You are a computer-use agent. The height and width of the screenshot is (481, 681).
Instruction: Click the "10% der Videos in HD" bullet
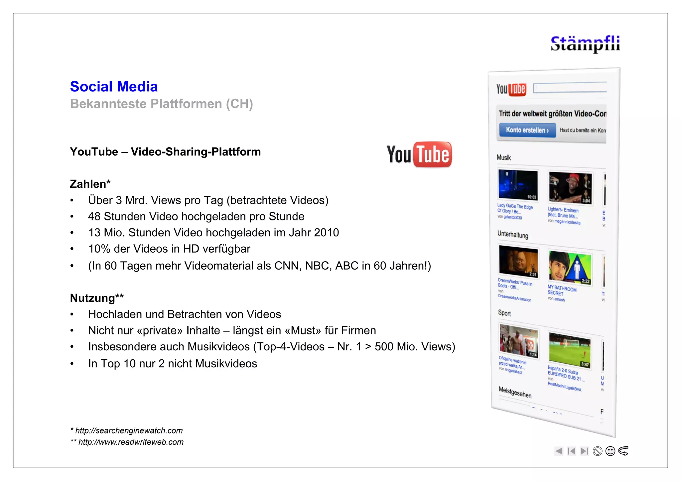coord(169,249)
